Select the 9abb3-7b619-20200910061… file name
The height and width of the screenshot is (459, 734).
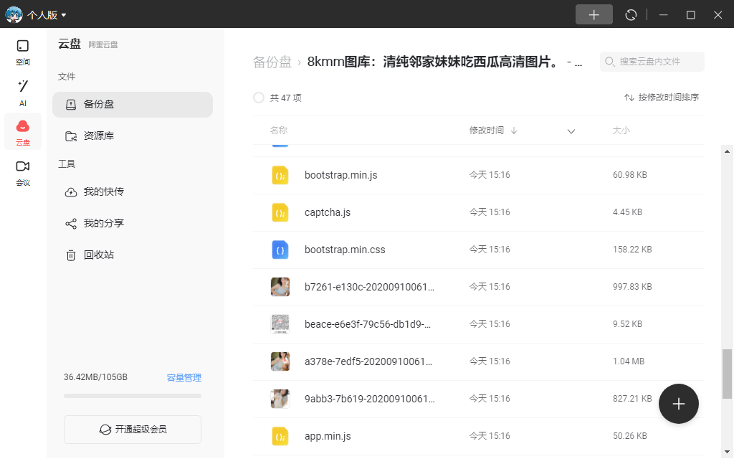[370, 399]
